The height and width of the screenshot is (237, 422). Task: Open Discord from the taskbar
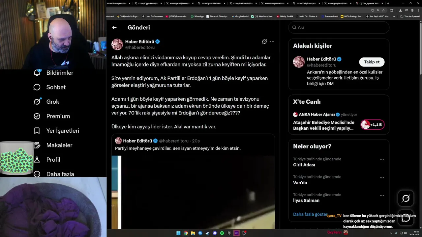coord(215,233)
